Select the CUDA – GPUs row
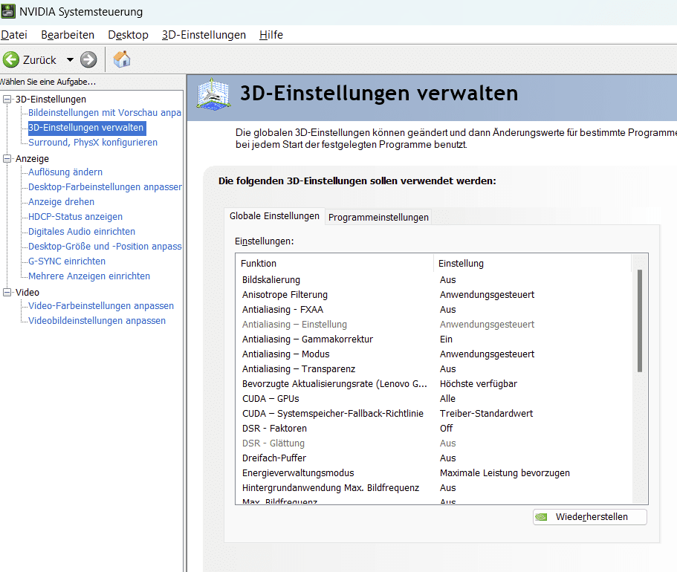This screenshot has height=572, width=677. (434, 399)
